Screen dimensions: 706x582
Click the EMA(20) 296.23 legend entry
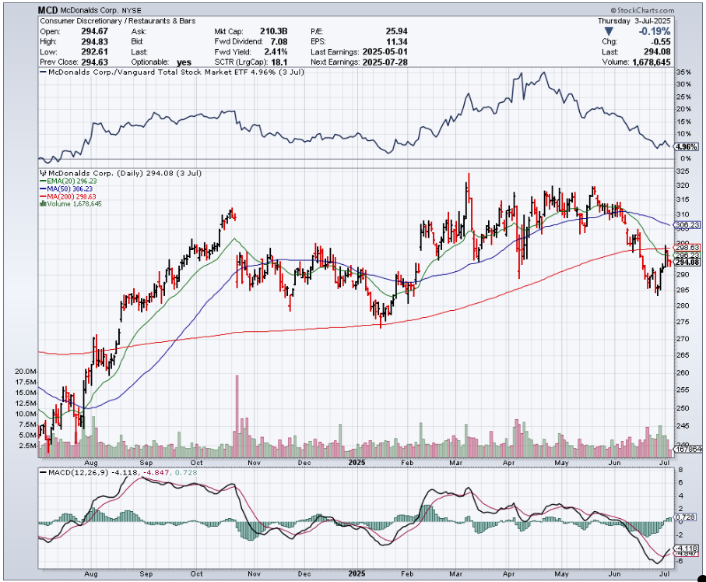coord(68,181)
